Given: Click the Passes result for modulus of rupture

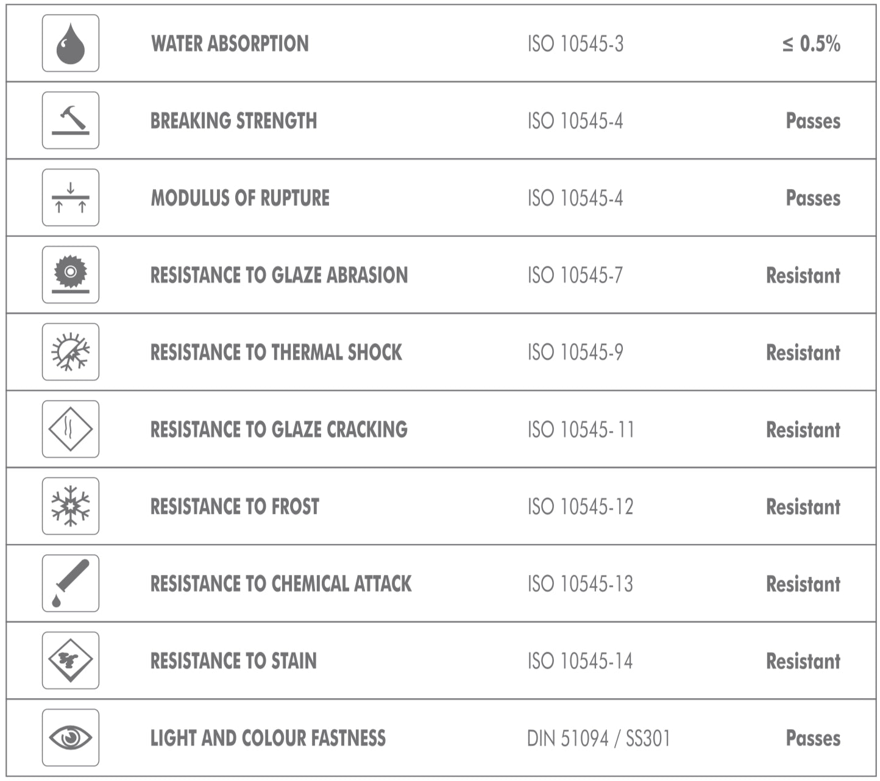Looking at the screenshot, I should (813, 198).
